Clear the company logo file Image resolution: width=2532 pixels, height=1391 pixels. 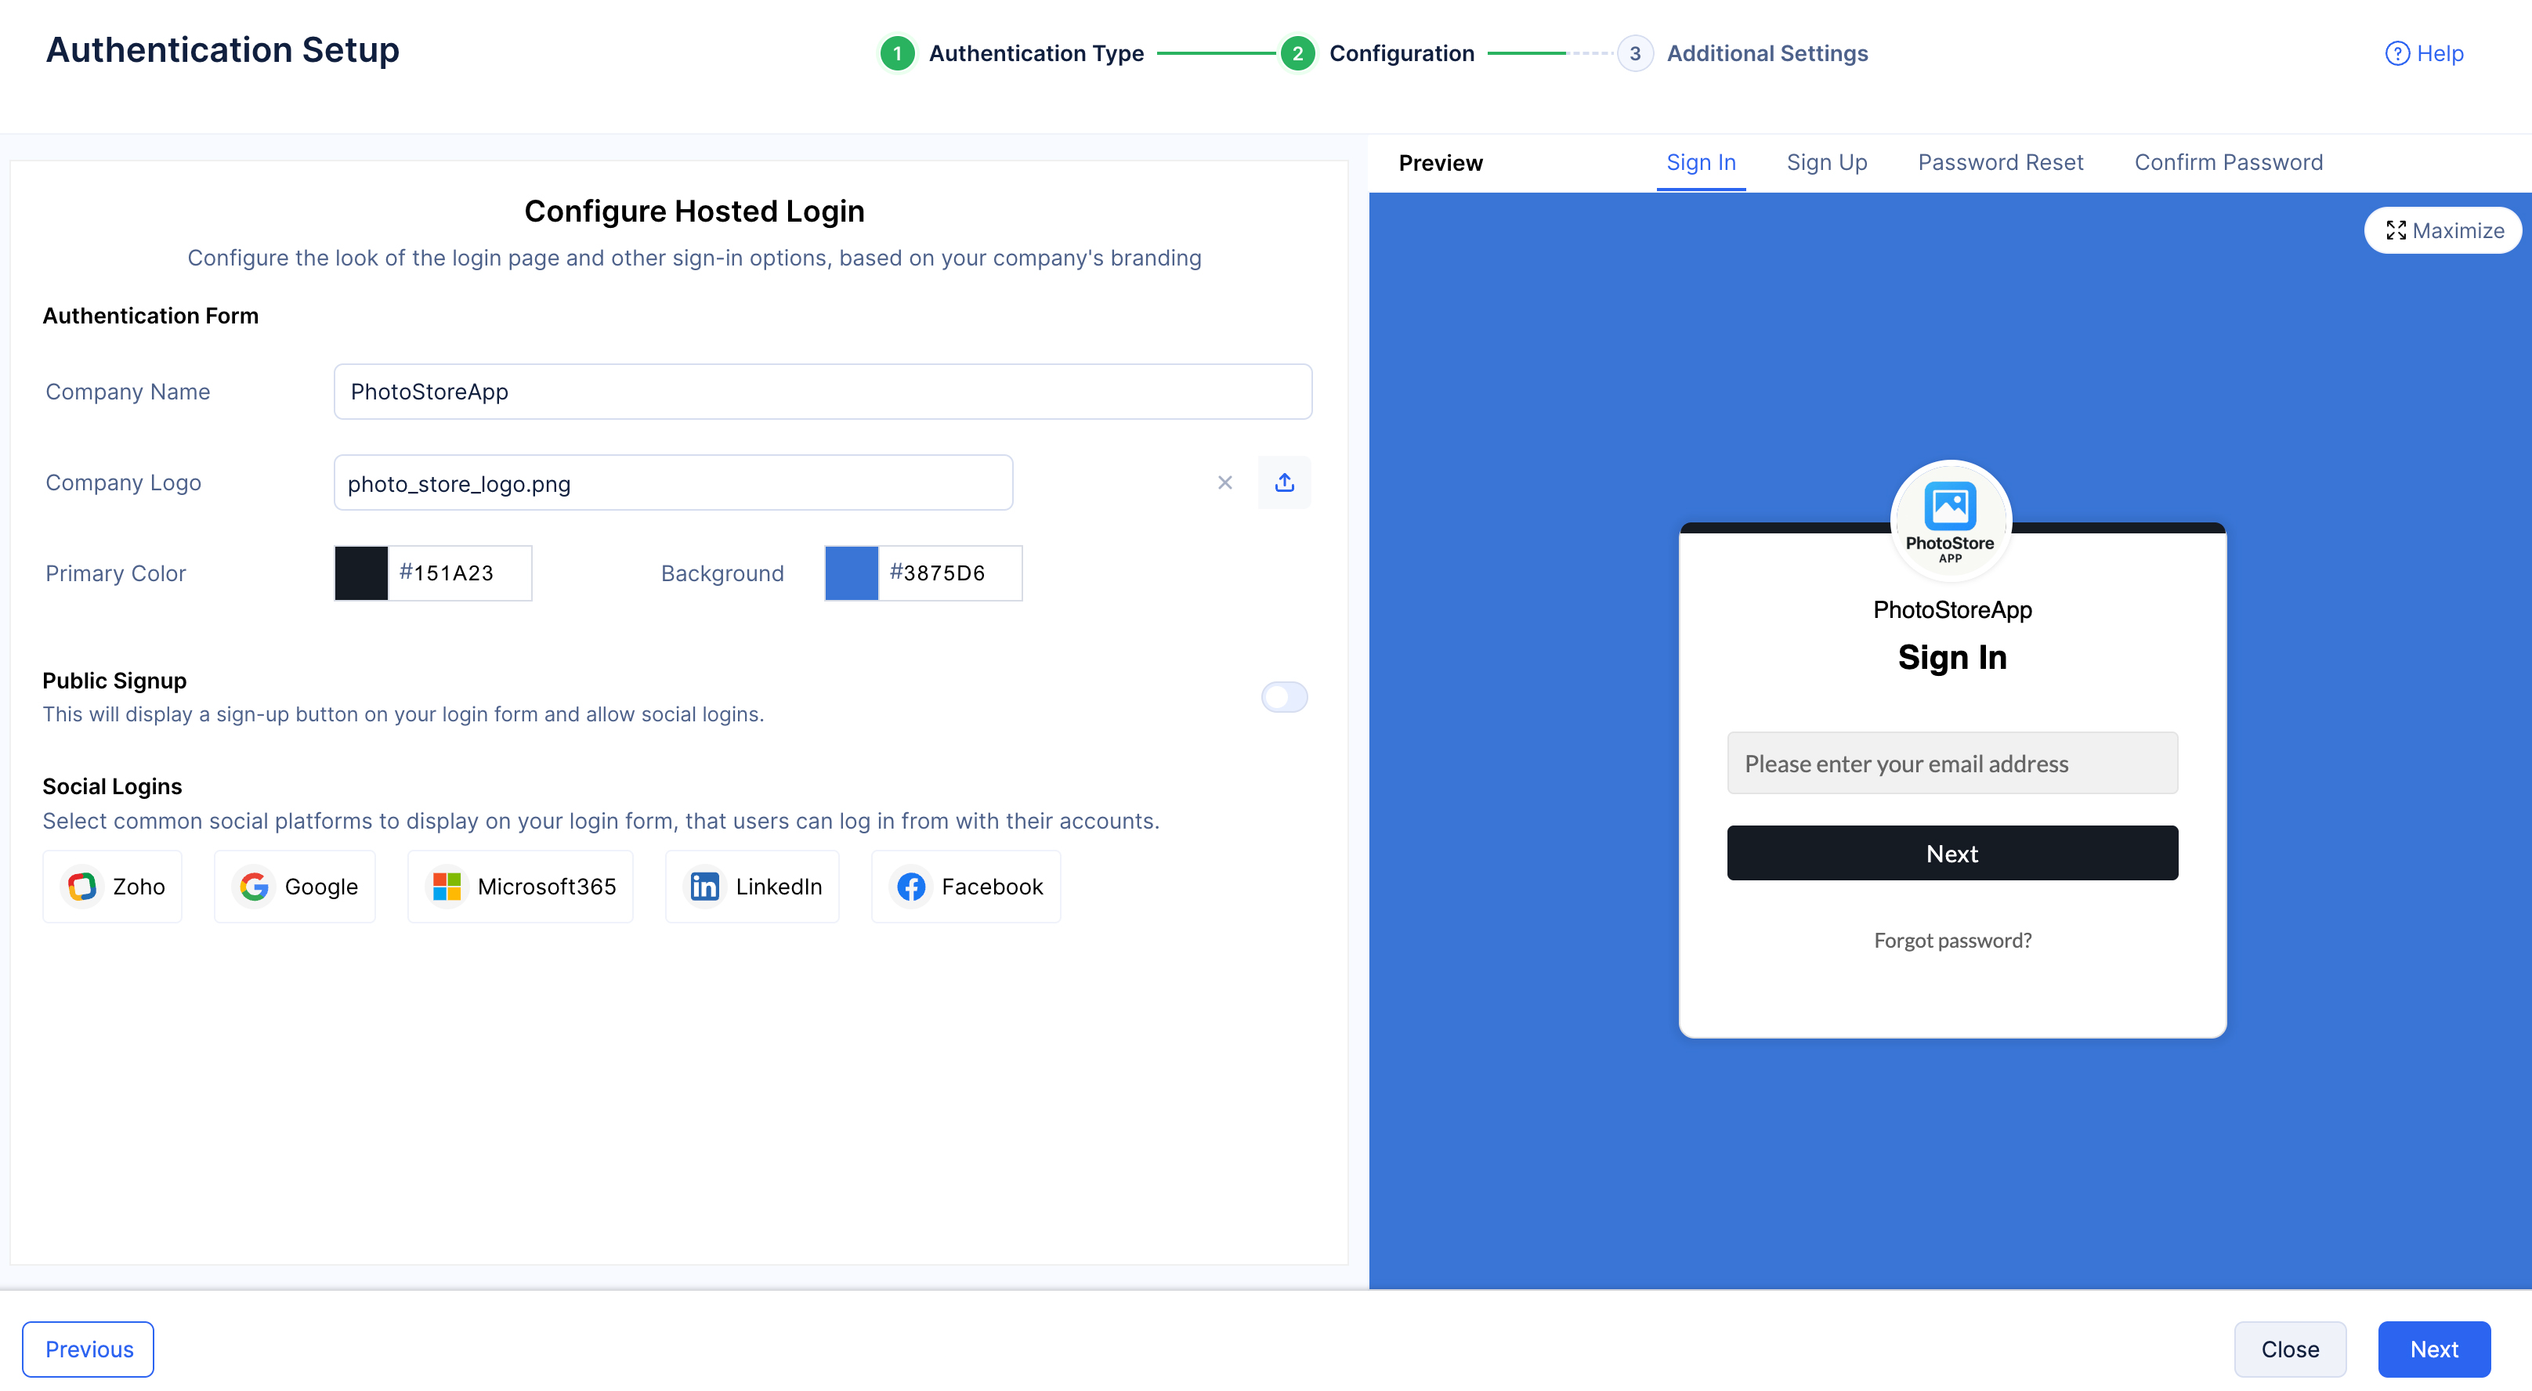pos(1224,482)
